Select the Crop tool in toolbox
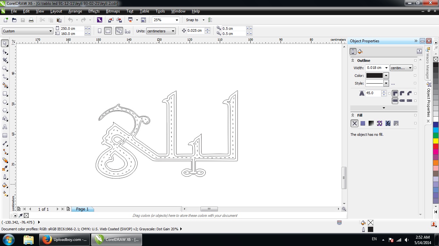The height and width of the screenshot is (246, 439). point(5,60)
